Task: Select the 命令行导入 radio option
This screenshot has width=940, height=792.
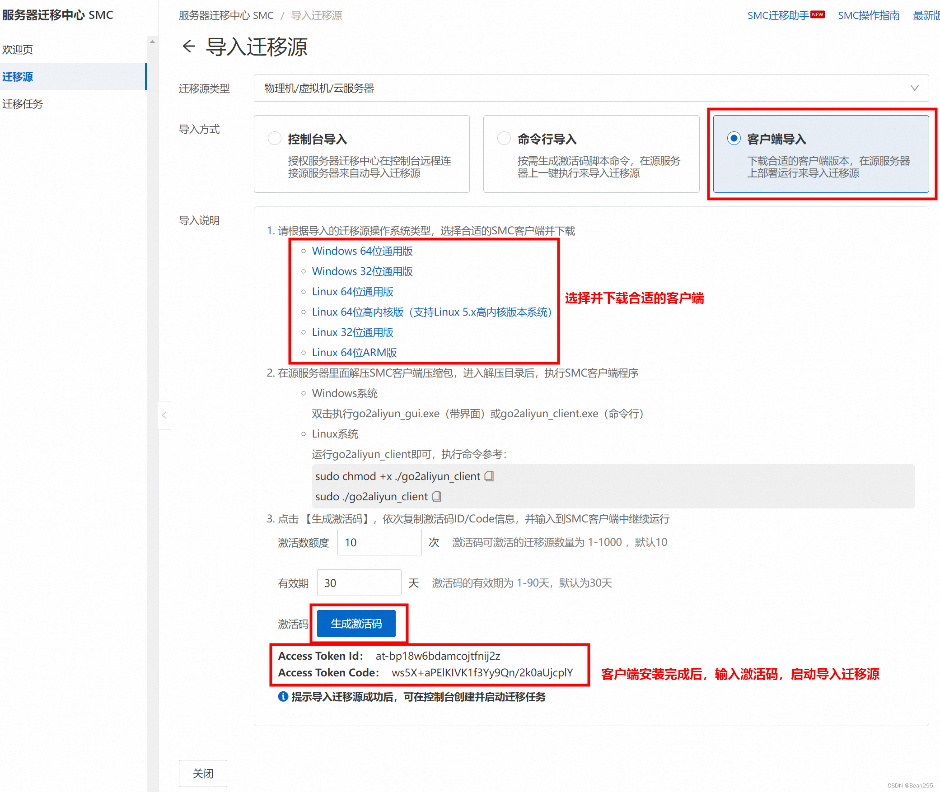Action: (504, 138)
